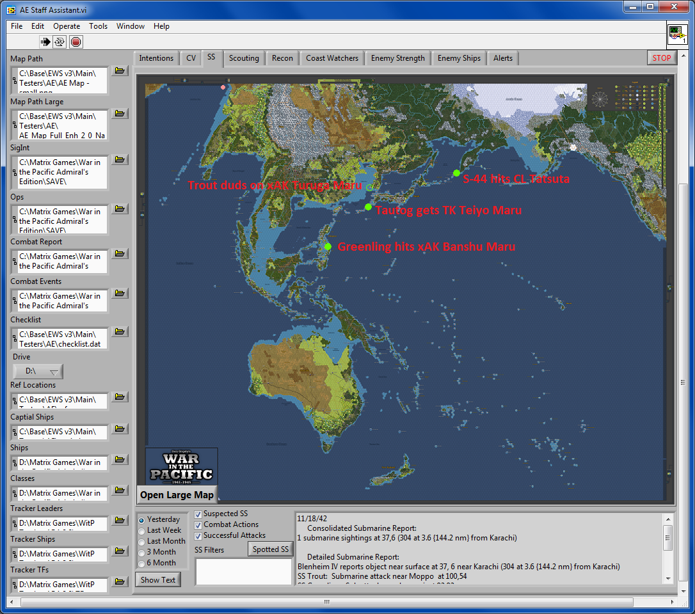Click the report scrollbar up arrow
This screenshot has height=614, width=695.
(x=668, y=519)
